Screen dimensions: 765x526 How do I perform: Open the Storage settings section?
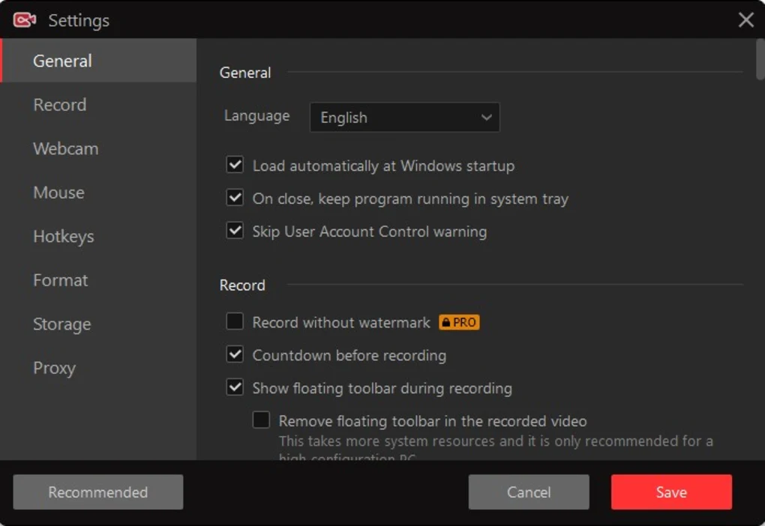(61, 324)
